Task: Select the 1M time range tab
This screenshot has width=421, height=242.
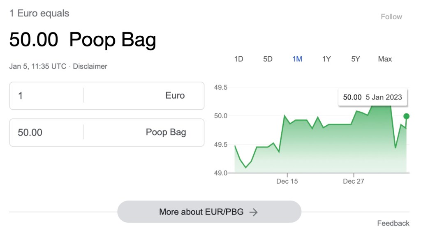Action: tap(297, 59)
